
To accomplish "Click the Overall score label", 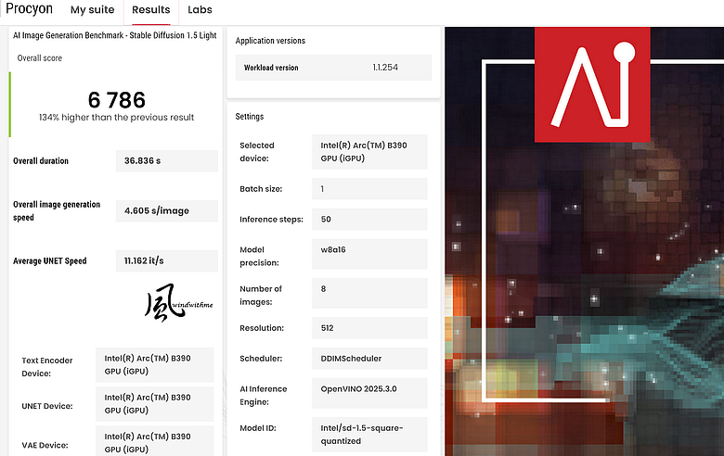I will pyautogui.click(x=40, y=58).
